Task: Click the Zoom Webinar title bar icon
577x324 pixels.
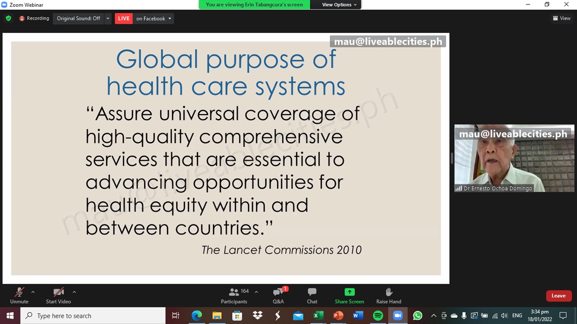Action: (5, 4)
